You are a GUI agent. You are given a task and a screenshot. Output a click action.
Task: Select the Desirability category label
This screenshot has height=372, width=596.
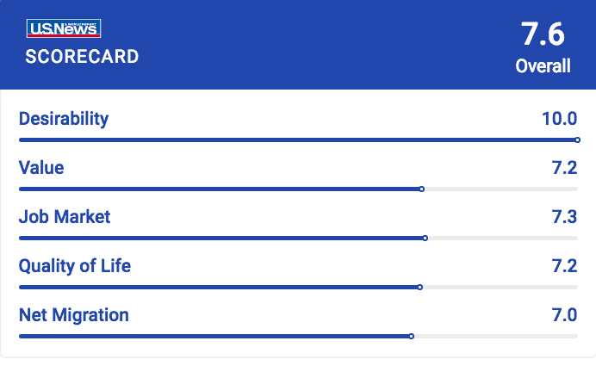click(x=64, y=119)
